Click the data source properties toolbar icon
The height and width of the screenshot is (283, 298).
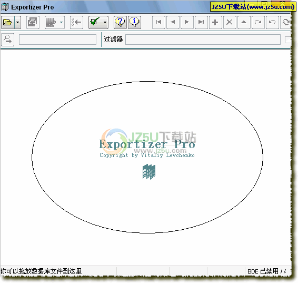(x=33, y=23)
